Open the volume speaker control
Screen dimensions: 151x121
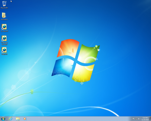click(139, 119)
